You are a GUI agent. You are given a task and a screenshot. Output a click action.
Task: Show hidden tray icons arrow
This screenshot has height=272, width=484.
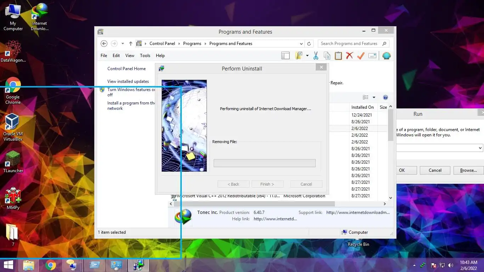click(414, 265)
